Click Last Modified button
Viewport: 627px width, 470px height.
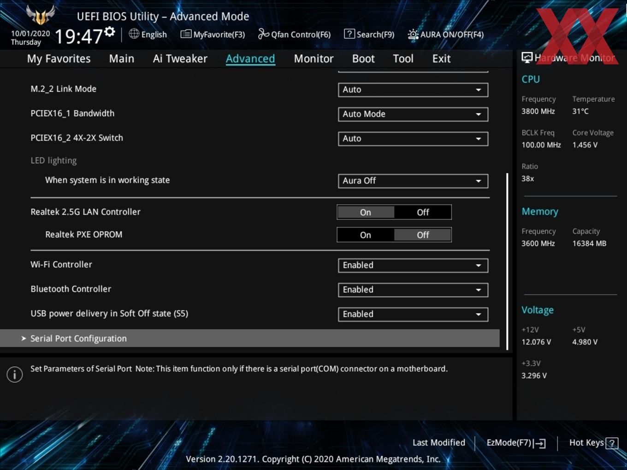click(x=439, y=443)
